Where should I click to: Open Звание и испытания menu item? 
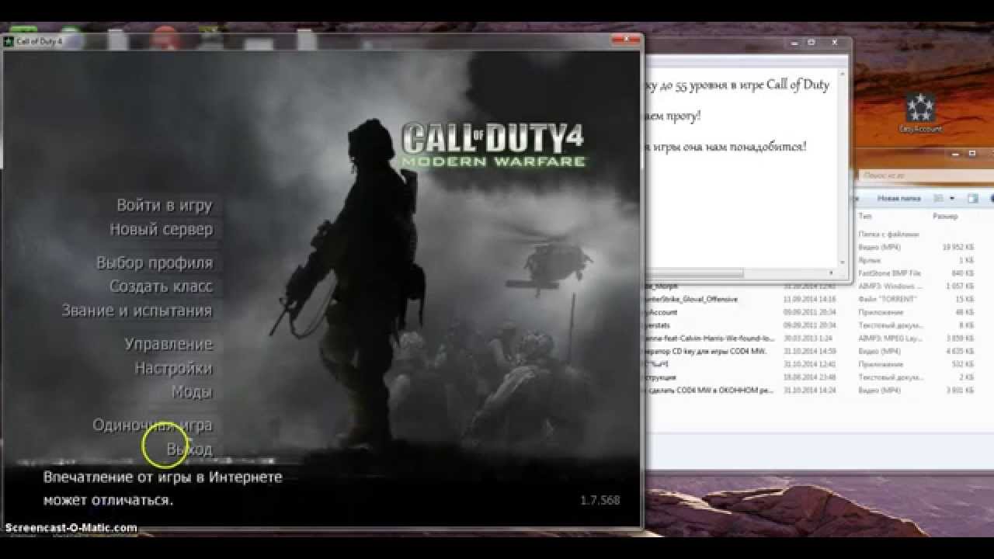click(137, 310)
